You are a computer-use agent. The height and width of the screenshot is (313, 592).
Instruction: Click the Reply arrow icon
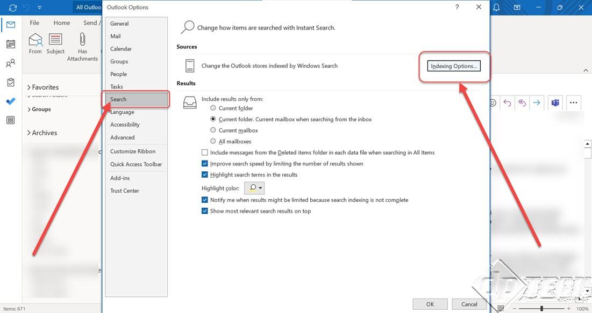pyautogui.click(x=507, y=103)
